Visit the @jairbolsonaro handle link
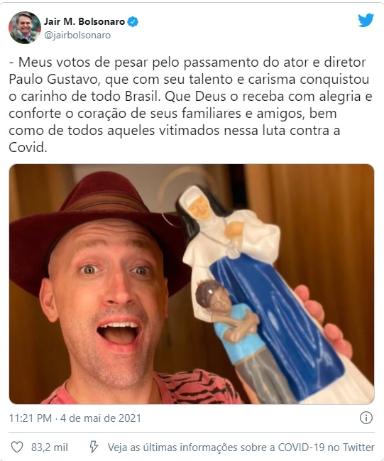The height and width of the screenshot is (461, 384). pyautogui.click(x=77, y=36)
